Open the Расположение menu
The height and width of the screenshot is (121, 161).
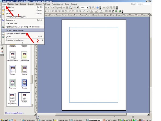[x=57, y=4]
